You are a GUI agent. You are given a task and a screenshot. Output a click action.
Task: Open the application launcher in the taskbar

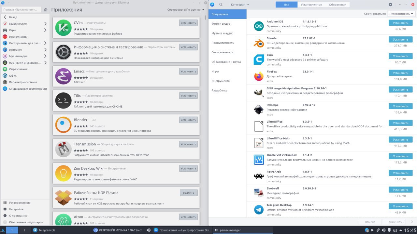(x=3, y=230)
